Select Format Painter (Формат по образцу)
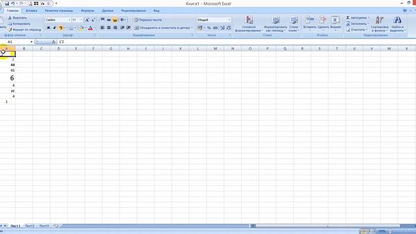 [x=25, y=30]
